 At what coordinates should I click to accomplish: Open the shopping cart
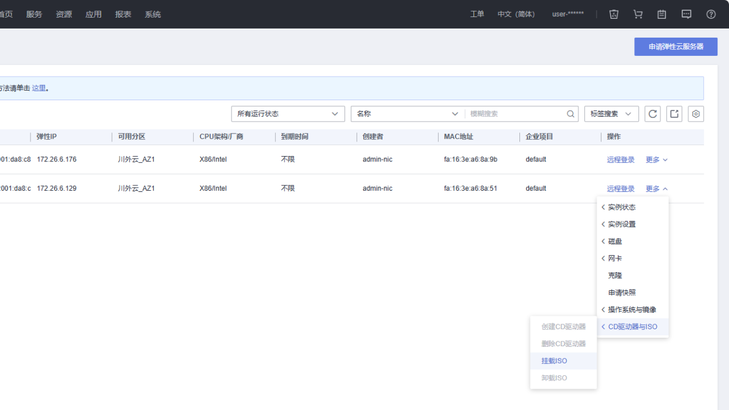point(638,14)
